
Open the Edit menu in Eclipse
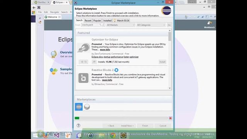click(x=46, y=12)
